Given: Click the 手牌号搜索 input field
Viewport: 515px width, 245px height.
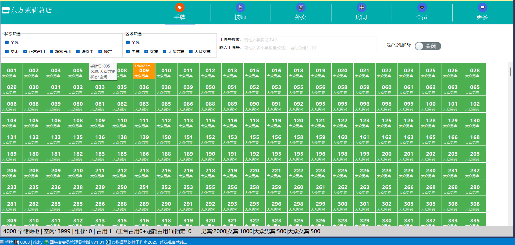Looking at the screenshot, I should pyautogui.click(x=309, y=40).
